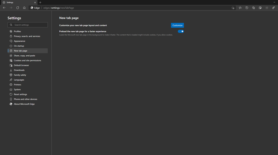Click the On startup power icon

[11, 46]
